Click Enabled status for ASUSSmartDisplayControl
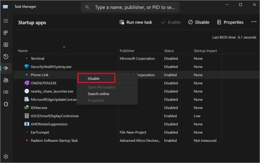Viewport: 260px width, 163px height. [170, 116]
